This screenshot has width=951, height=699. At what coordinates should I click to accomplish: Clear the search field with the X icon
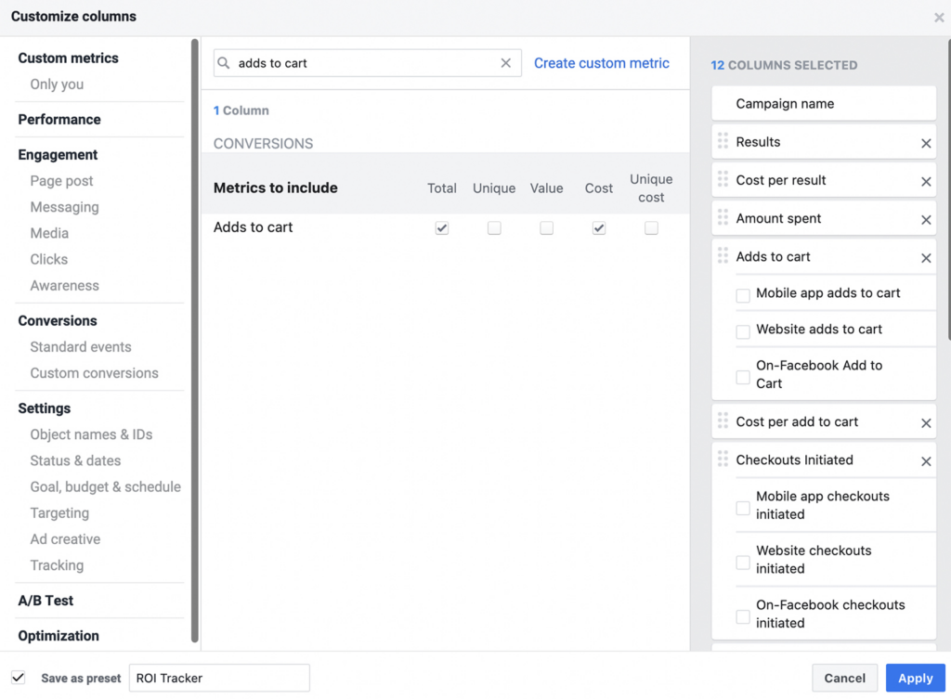506,63
